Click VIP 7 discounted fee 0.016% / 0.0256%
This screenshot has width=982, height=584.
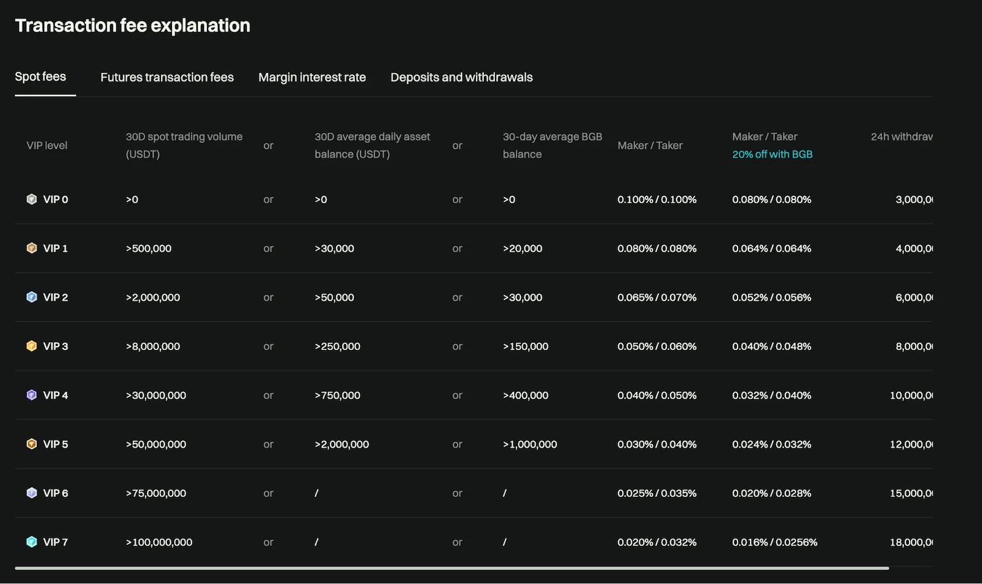[x=774, y=542]
